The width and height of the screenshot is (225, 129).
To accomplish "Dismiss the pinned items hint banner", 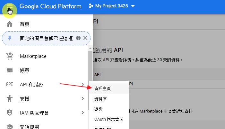I will (x=85, y=38).
